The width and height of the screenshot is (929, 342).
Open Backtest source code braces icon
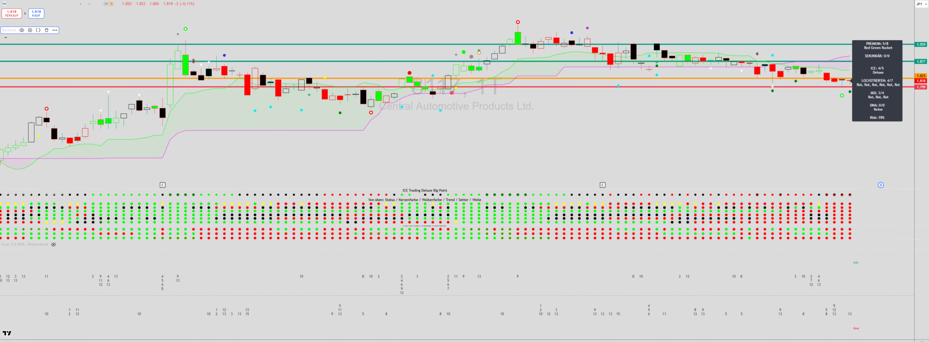click(x=38, y=30)
